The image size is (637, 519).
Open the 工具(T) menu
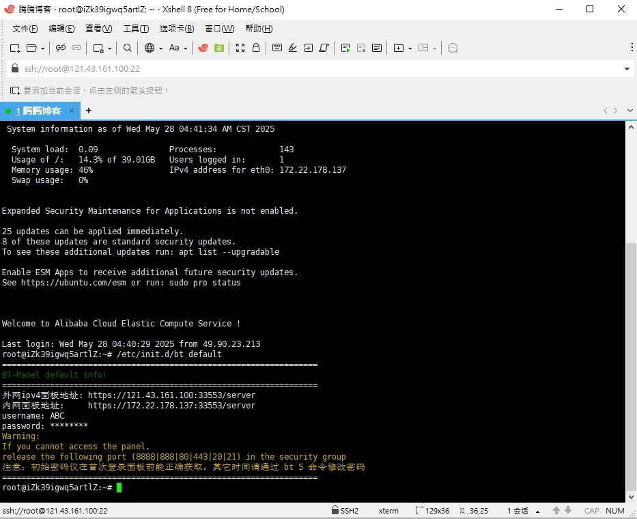click(x=135, y=29)
